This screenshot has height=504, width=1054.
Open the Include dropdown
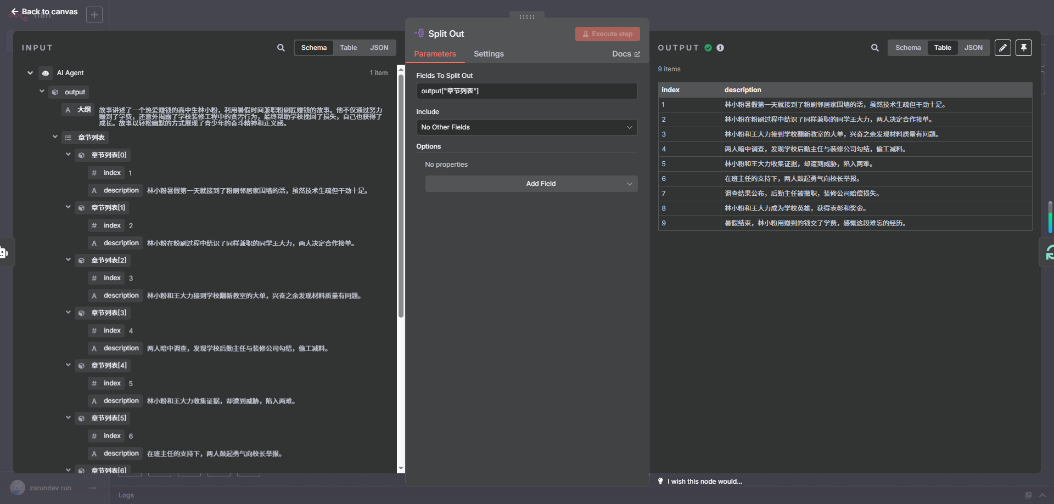pos(526,127)
